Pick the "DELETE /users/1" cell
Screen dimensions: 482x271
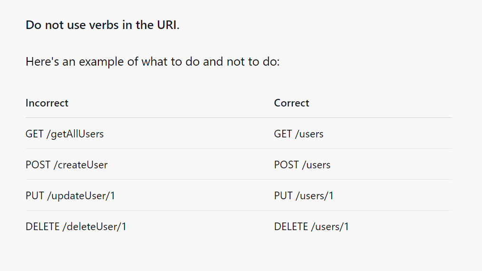click(x=311, y=227)
